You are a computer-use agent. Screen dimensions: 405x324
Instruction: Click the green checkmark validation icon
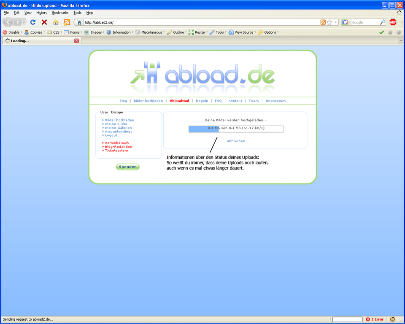[x=381, y=32]
